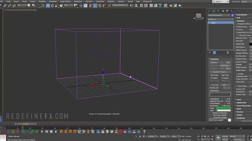Toggle Gravity checkbox
252x141 pixels.
(237, 30)
